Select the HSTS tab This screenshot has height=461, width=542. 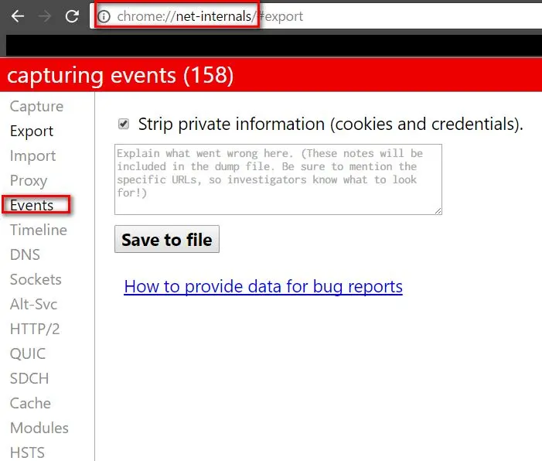(x=27, y=452)
